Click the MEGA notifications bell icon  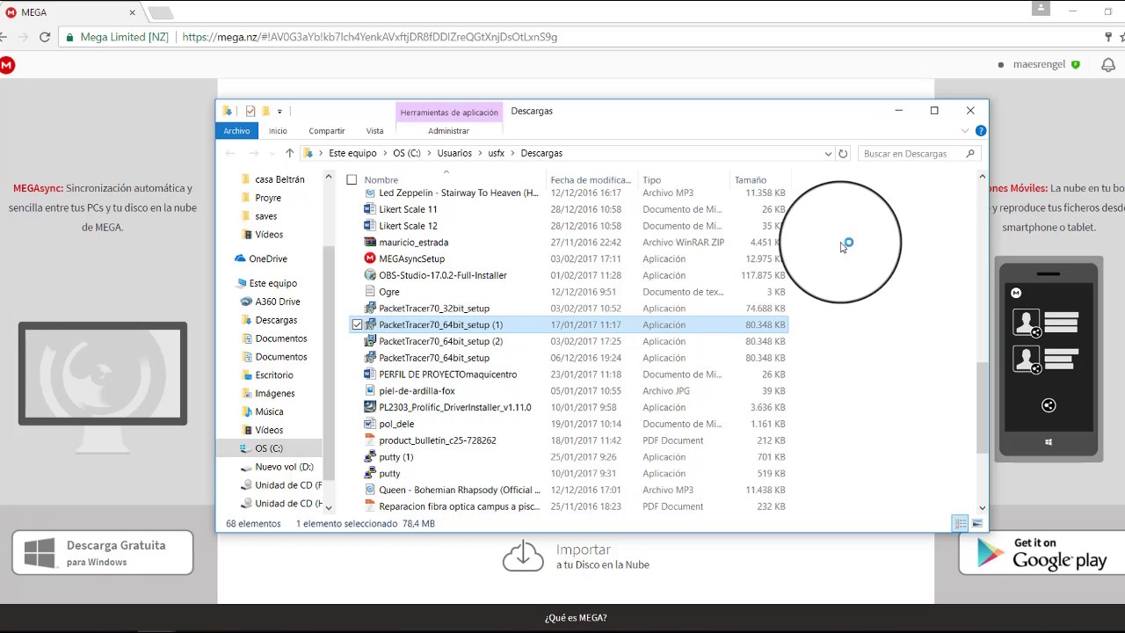click(1108, 65)
